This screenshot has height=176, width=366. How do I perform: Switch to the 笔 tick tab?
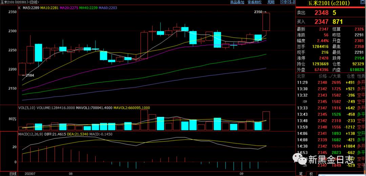click(x=301, y=174)
